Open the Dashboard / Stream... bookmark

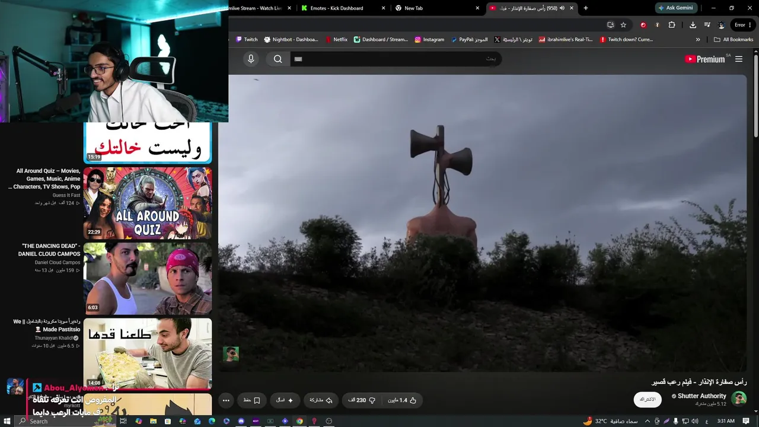click(x=381, y=40)
